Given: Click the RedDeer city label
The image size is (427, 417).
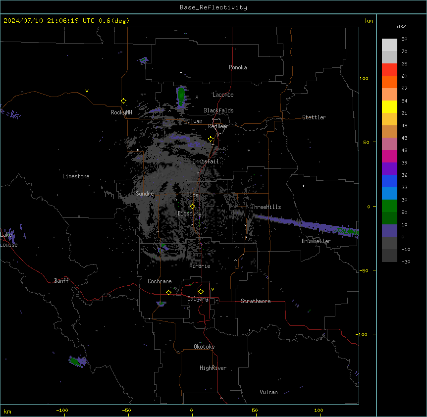Looking at the screenshot, I should click(x=218, y=126).
